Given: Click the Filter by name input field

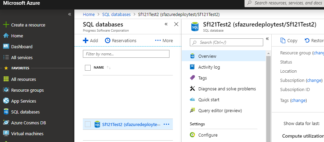Looking at the screenshot, I should (x=126, y=54).
